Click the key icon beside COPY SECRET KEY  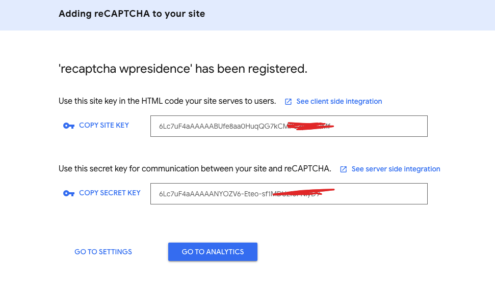(x=68, y=193)
